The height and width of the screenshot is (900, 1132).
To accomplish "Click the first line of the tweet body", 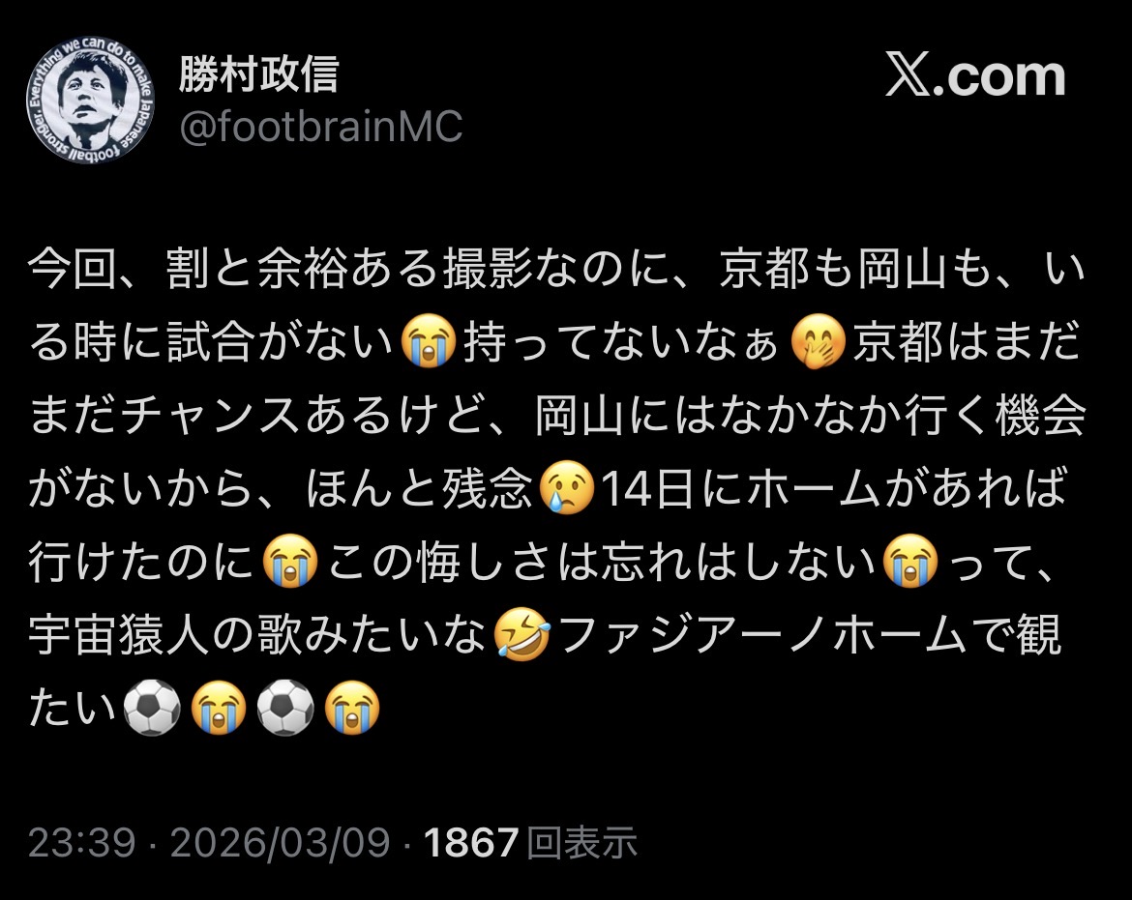I will pyautogui.click(x=556, y=269).
